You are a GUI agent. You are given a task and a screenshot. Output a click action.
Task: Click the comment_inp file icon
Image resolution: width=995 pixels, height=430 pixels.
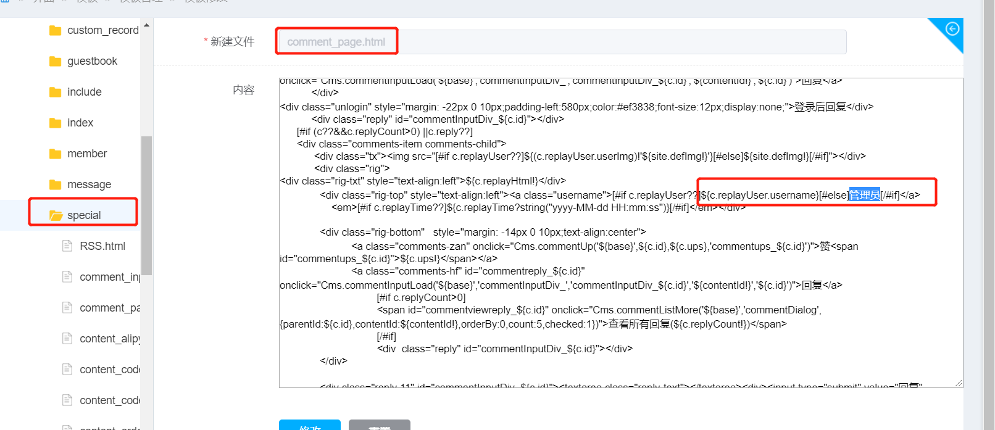(x=67, y=277)
